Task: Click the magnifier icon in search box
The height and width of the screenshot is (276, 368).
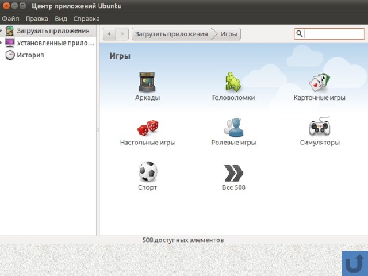Action: (299, 34)
